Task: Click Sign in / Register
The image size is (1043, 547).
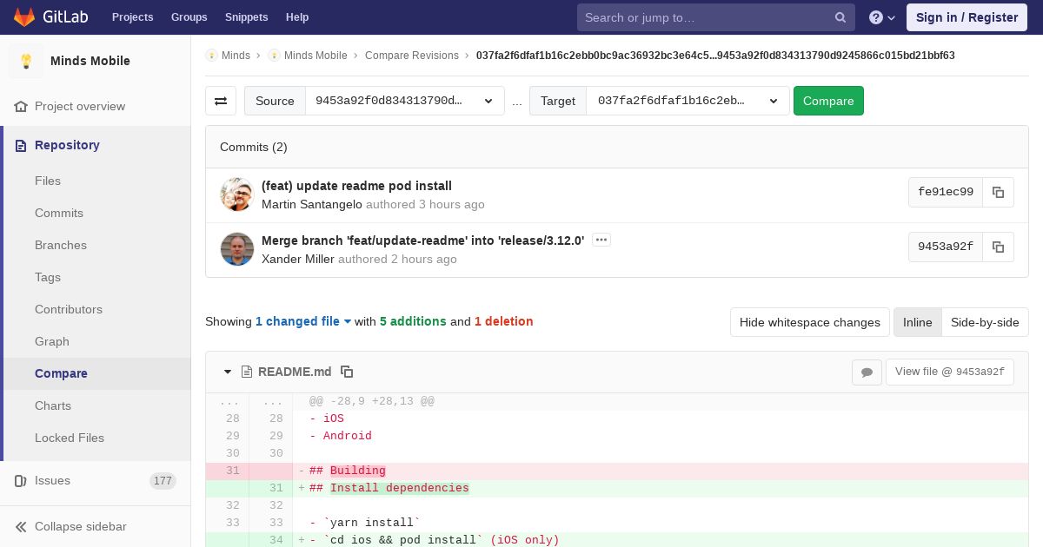Action: click(967, 17)
